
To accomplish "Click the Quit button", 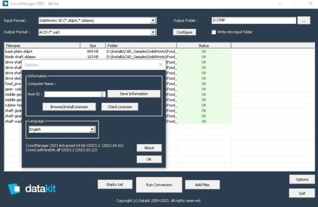I will 302,193.
